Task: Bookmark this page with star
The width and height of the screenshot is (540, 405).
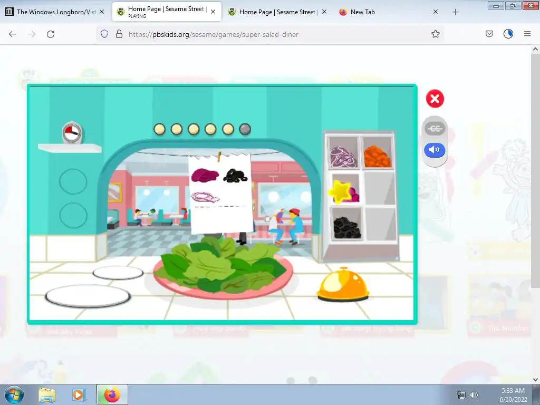Action: (x=435, y=34)
